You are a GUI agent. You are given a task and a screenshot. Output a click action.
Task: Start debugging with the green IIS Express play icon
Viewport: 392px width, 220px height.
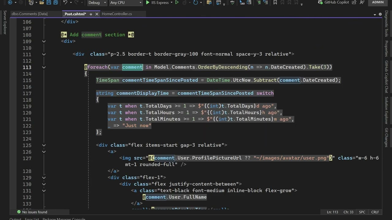coord(148,2)
